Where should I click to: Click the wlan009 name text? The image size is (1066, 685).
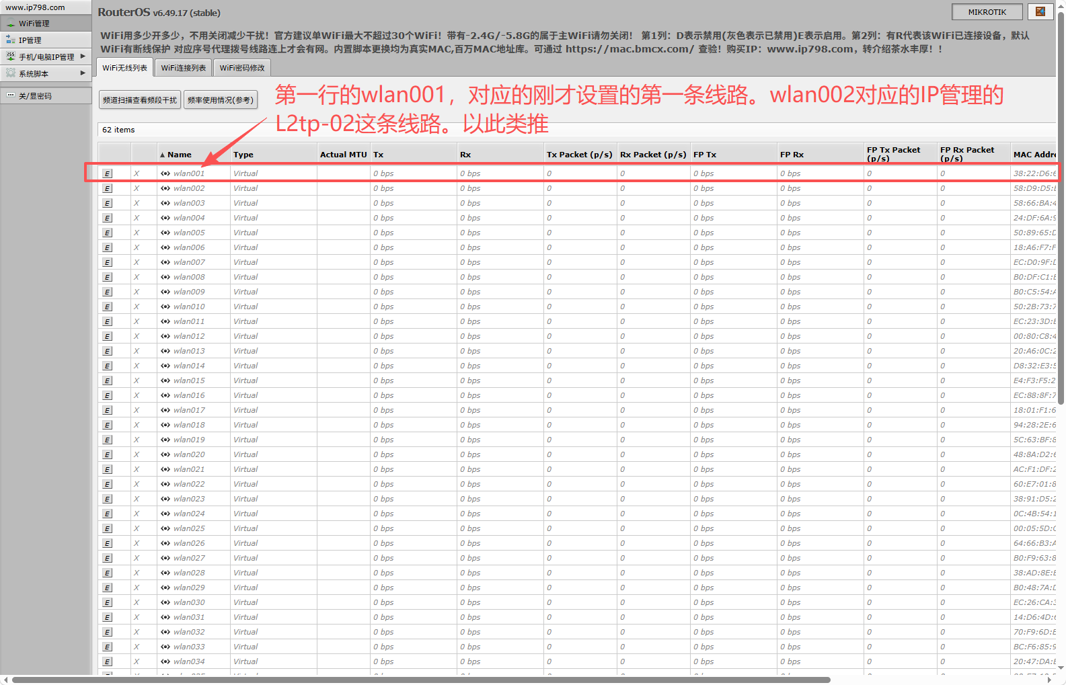189,292
